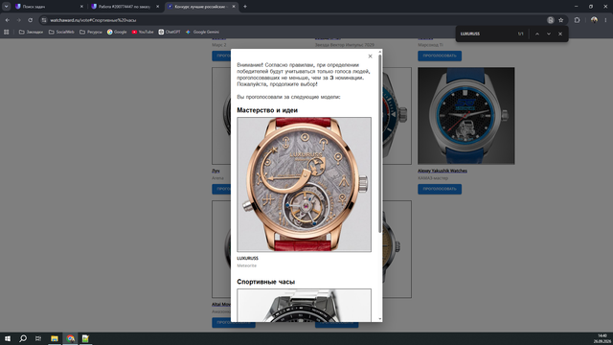Open the YouTube bookmark
This screenshot has height=345, width=613.
click(x=143, y=32)
